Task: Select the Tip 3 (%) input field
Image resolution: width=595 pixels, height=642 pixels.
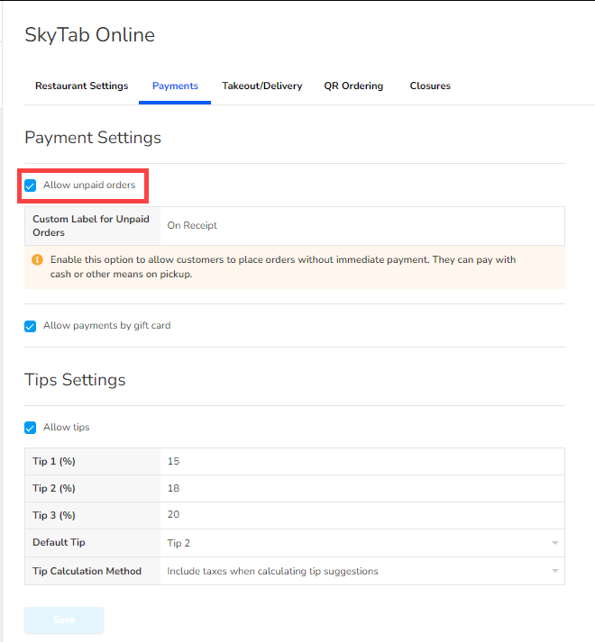Action: [x=361, y=515]
